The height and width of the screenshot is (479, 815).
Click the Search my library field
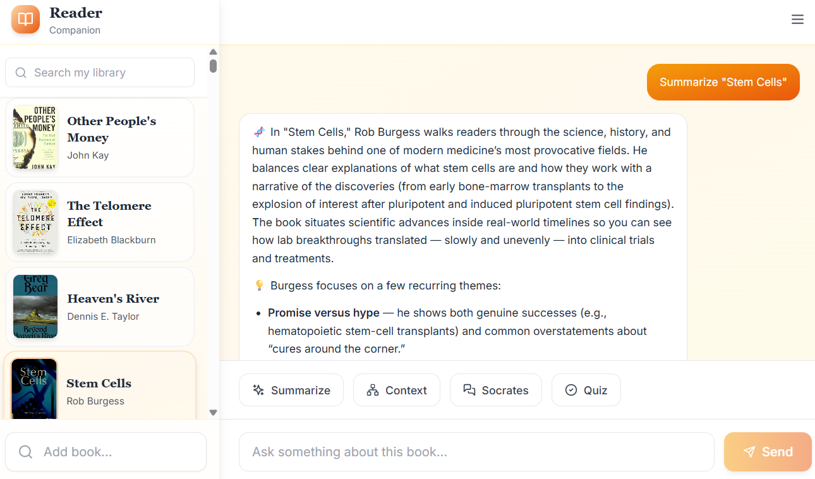(x=99, y=72)
